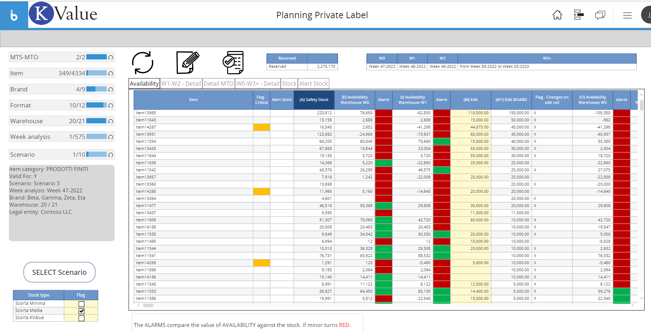Image resolution: width=651 pixels, height=333 pixels.
Task: Open the comments chat bubbles icon
Action: [x=600, y=15]
